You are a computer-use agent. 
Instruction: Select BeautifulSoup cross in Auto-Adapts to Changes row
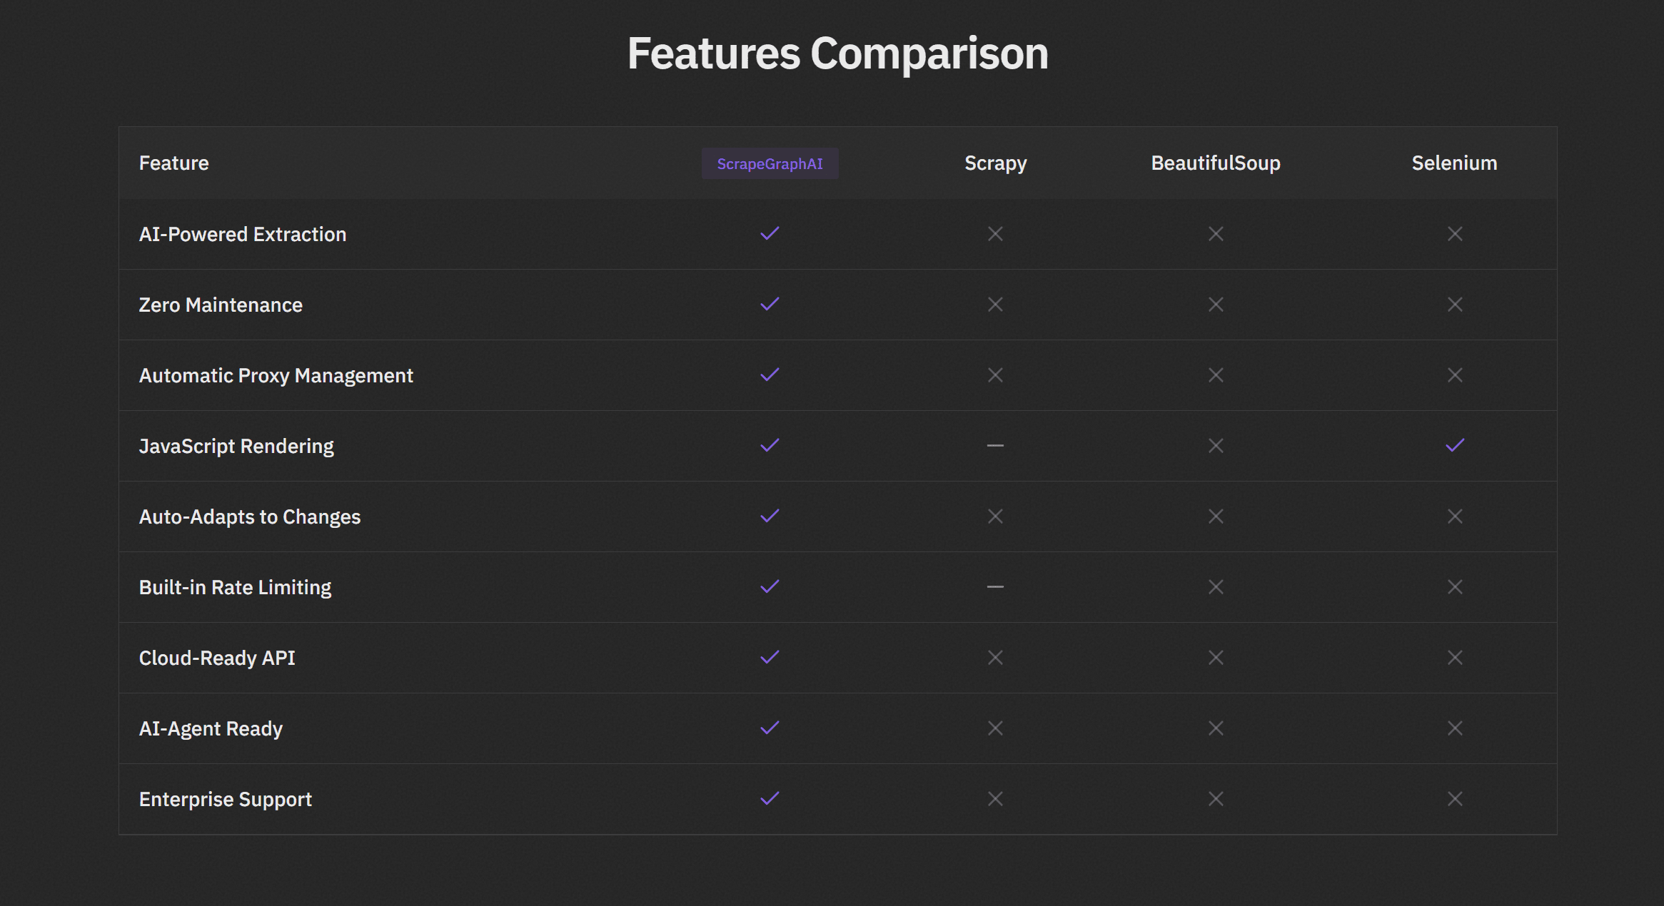click(1216, 516)
